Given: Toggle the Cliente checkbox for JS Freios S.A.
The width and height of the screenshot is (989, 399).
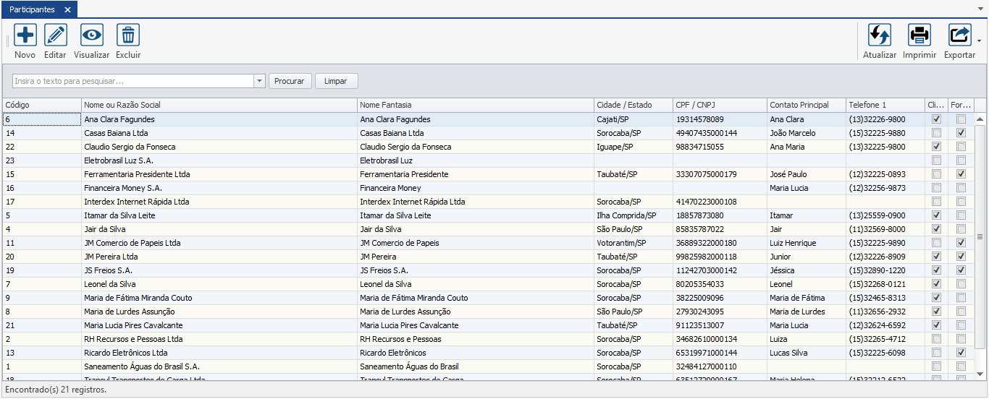Looking at the screenshot, I should point(936,270).
